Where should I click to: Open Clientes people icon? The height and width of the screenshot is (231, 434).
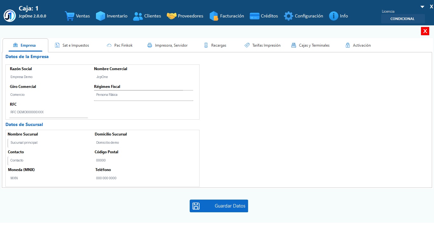click(x=138, y=16)
